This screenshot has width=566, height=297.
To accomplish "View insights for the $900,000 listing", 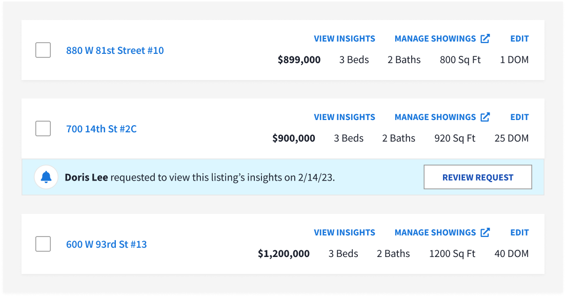I will point(345,117).
